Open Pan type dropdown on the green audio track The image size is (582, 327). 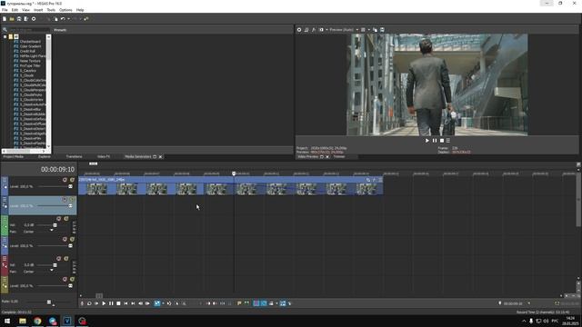click(52, 230)
